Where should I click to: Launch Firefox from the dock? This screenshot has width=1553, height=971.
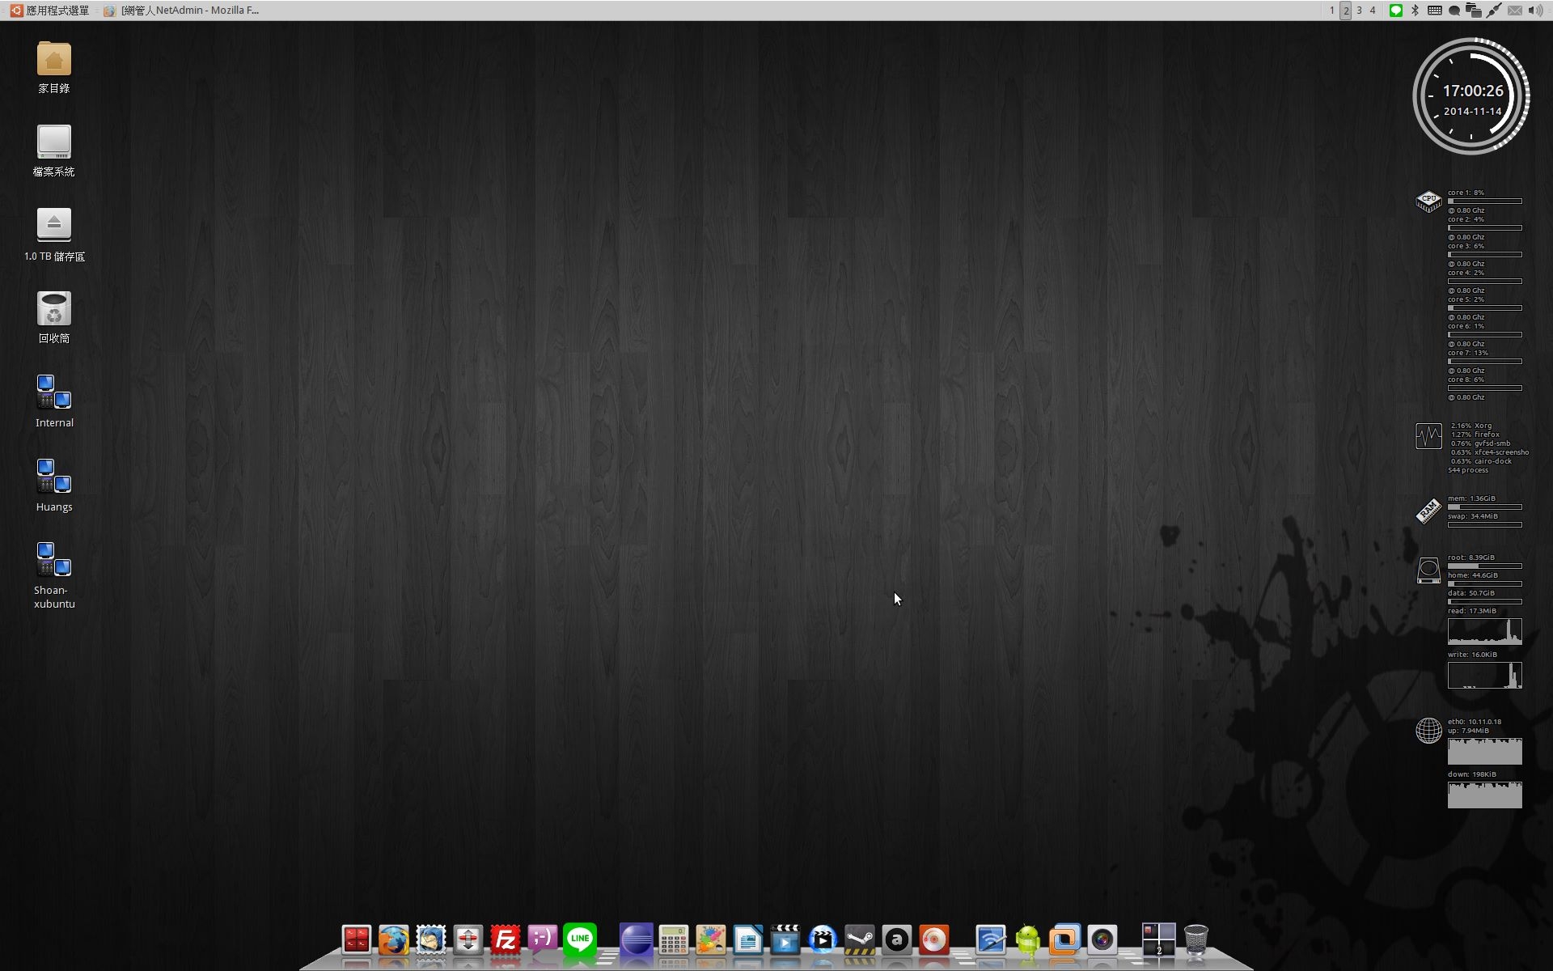(x=394, y=940)
